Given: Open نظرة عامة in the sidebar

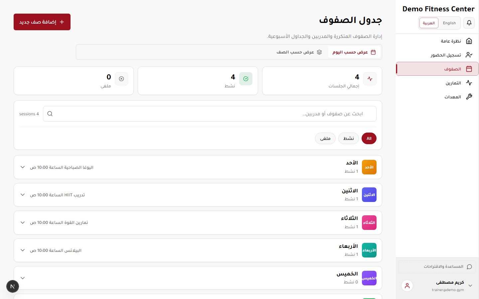Looking at the screenshot, I should click(x=437, y=41).
